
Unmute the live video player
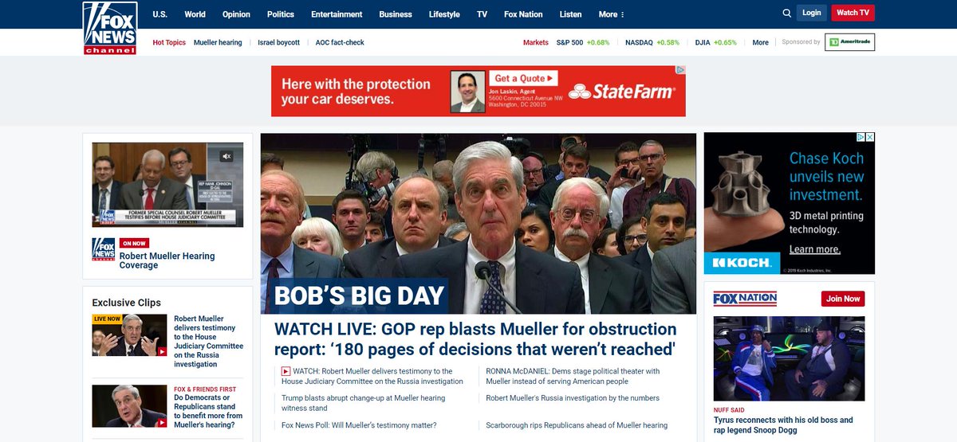coord(226,157)
